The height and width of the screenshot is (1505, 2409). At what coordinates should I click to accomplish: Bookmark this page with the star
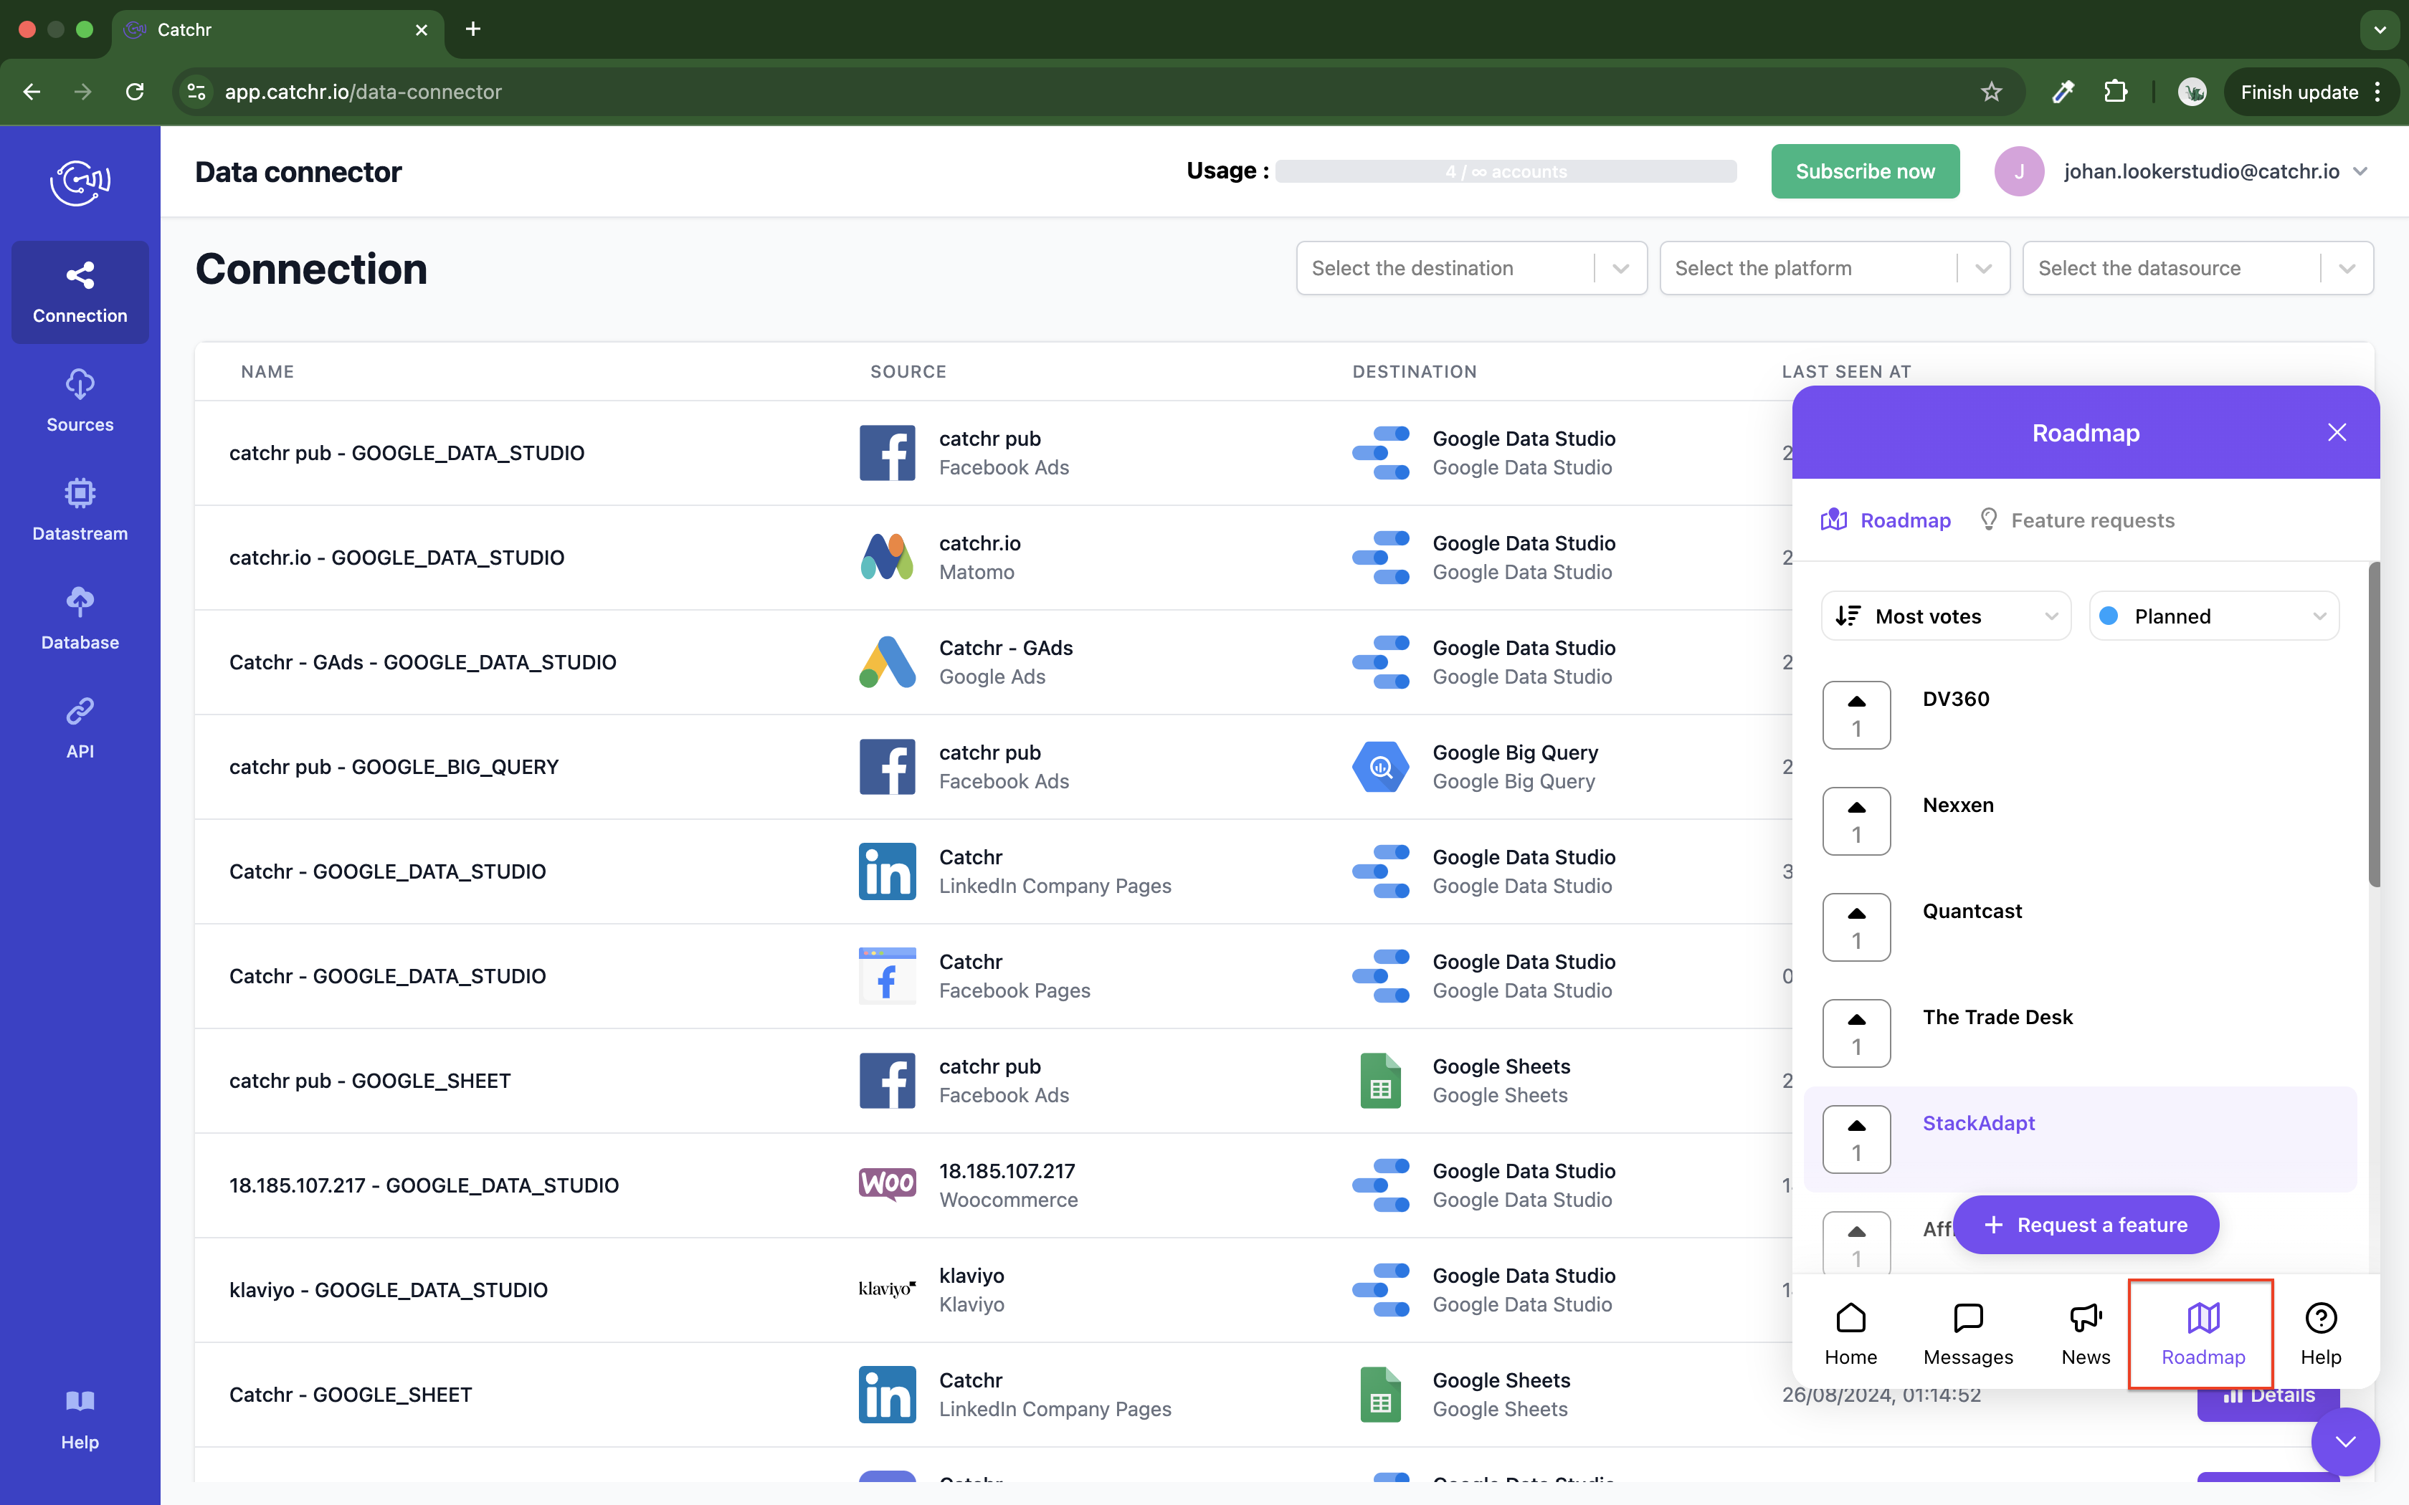click(x=1991, y=92)
